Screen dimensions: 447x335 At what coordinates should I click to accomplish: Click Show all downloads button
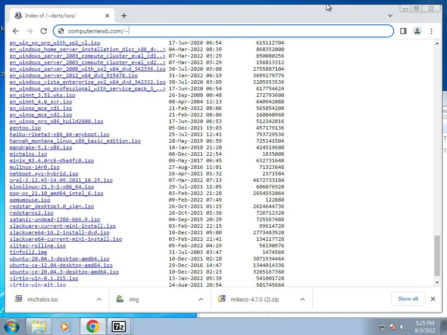point(408,299)
